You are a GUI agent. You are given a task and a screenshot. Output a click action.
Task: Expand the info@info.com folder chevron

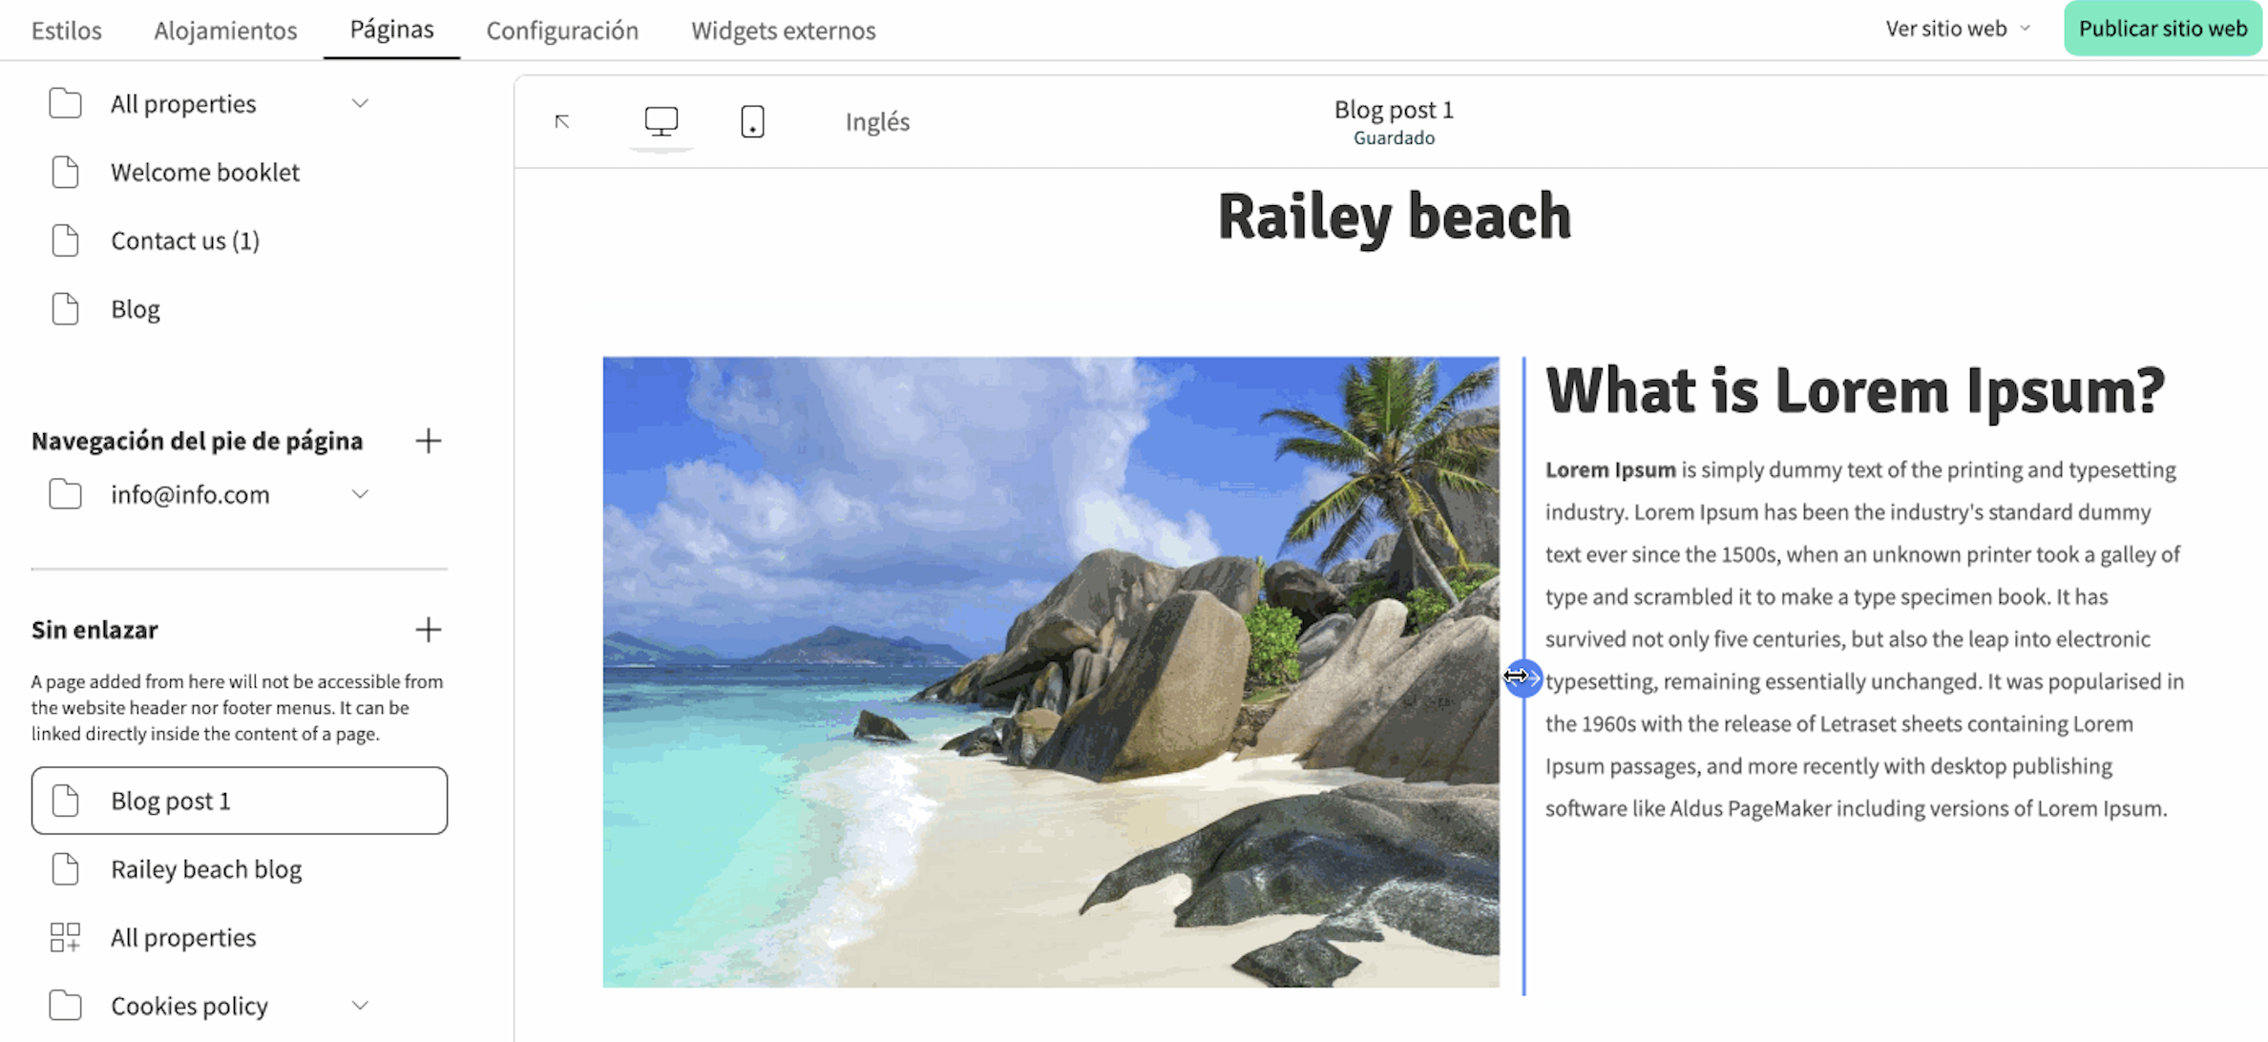click(x=360, y=494)
